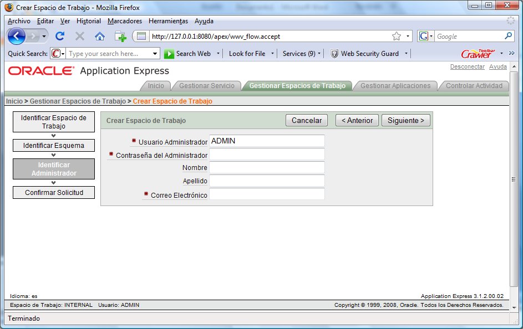Click the page vertical scrollbar grip
The width and height of the screenshot is (523, 329).
point(514,179)
